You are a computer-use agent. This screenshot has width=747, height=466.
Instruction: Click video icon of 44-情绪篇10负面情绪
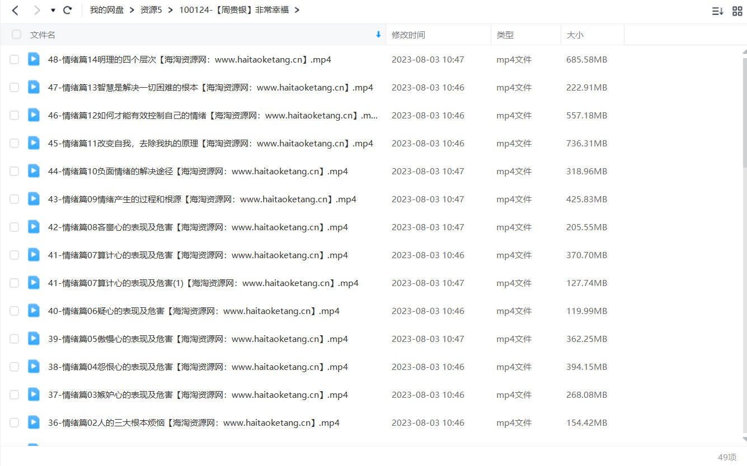click(x=34, y=170)
